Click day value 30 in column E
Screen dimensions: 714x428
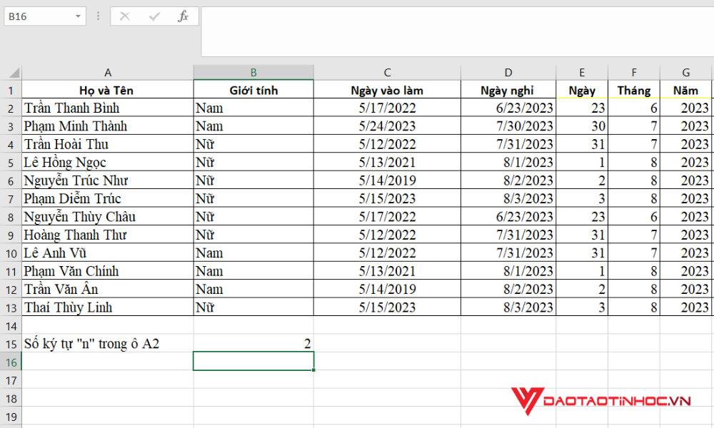tap(582, 126)
